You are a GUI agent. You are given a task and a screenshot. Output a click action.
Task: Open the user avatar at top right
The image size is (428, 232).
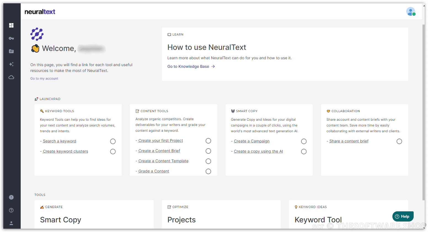(411, 12)
